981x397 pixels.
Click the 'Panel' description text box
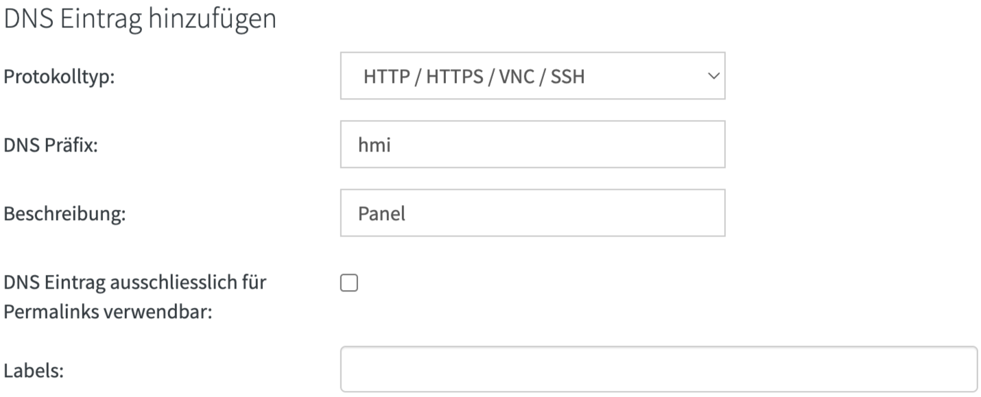point(480,211)
